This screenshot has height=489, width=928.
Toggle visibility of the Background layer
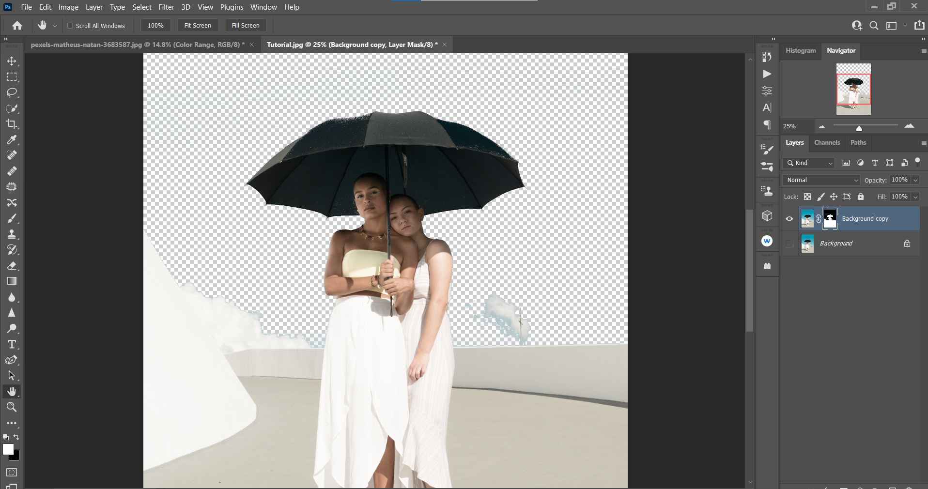click(x=789, y=244)
